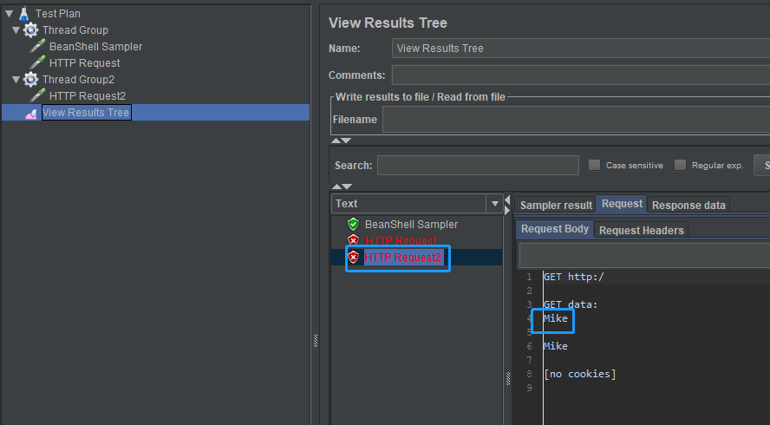Select Thread Group in the tree
770x425 pixels.
75,30
